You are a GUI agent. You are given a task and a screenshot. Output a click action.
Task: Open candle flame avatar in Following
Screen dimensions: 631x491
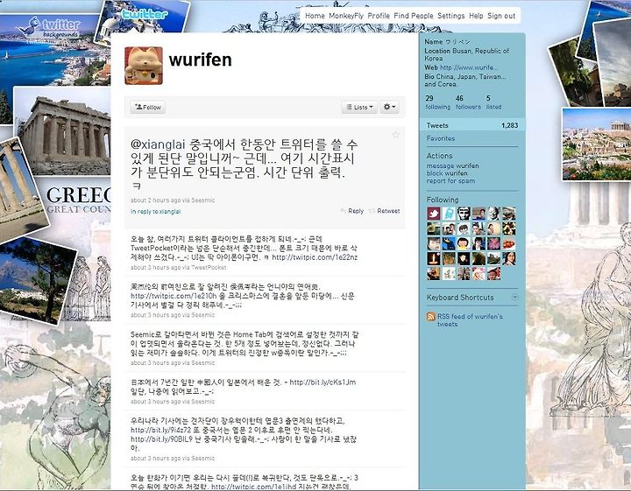pos(434,258)
